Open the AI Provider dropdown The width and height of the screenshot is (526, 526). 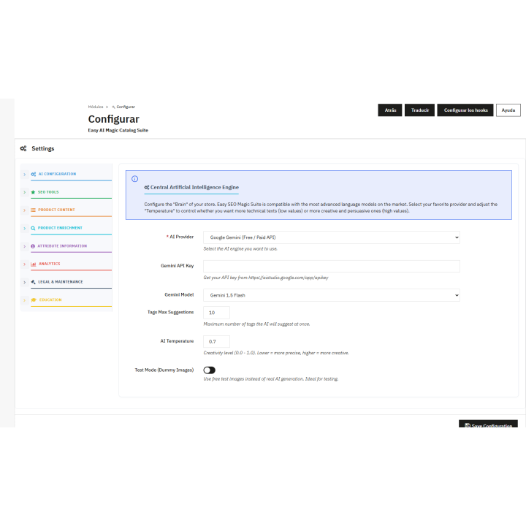pyautogui.click(x=332, y=237)
